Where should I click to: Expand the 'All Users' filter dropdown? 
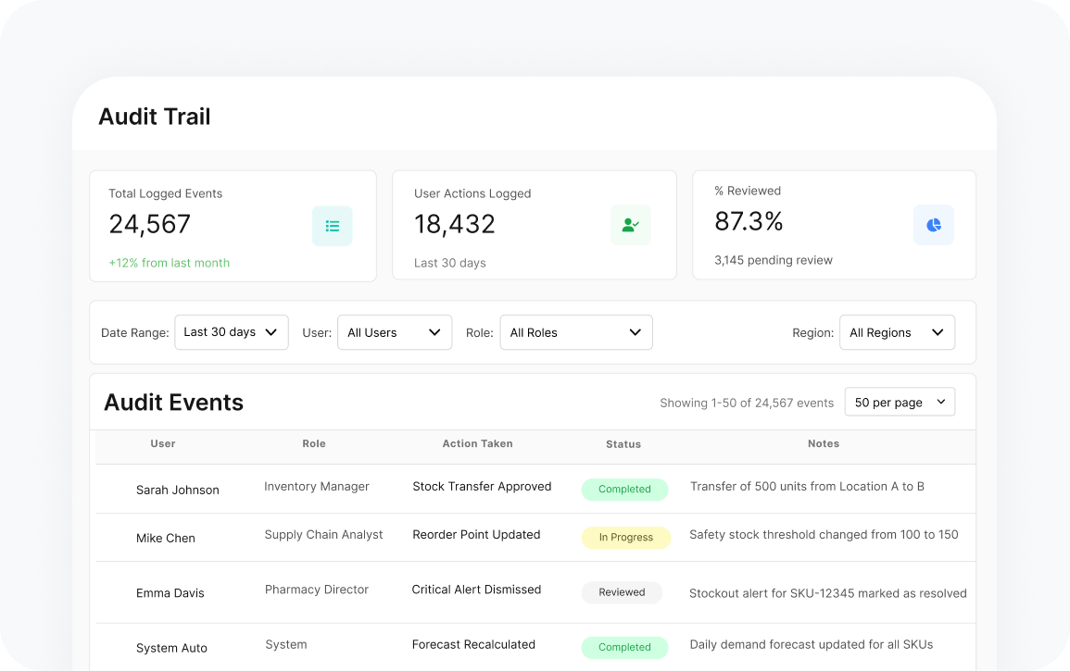tap(394, 332)
